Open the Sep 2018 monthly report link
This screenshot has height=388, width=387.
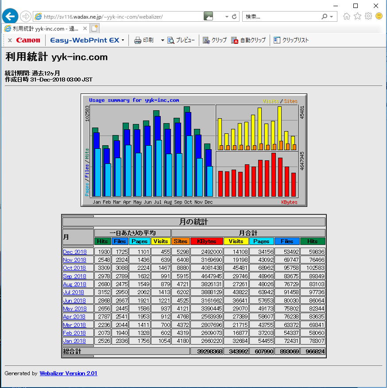coord(74,276)
